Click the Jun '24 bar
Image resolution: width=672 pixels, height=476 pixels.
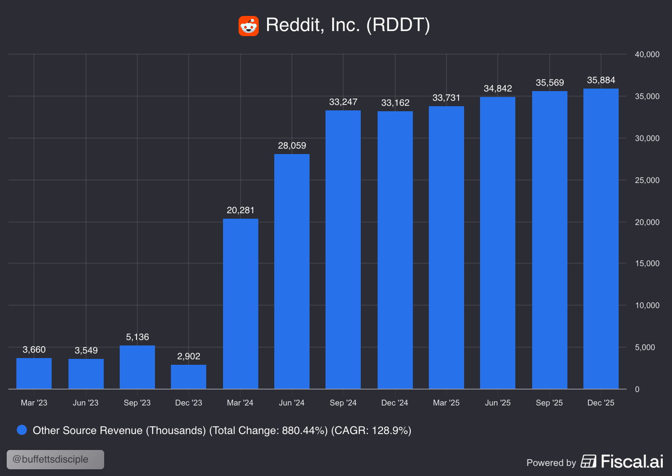(292, 272)
